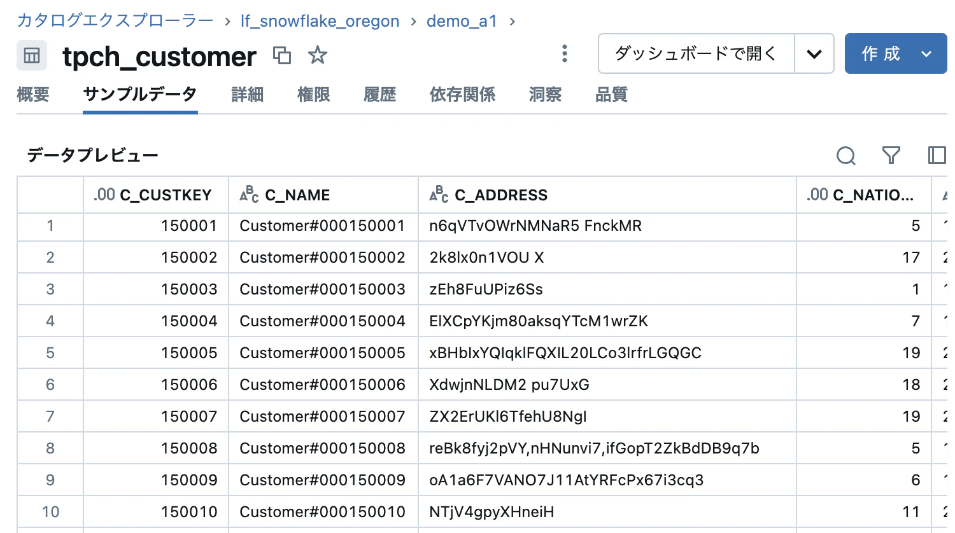This screenshot has width=955, height=533.
Task: Click the C_ADDRESS column header
Action: [607, 195]
